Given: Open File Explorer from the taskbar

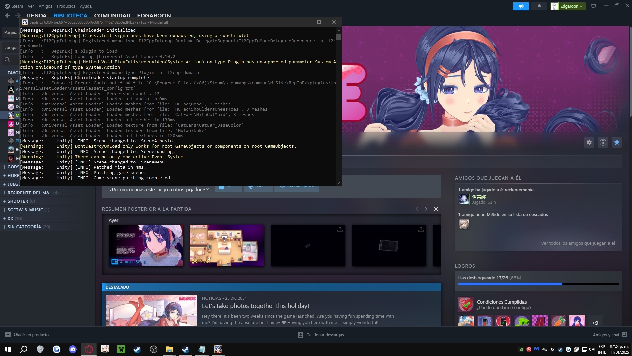Looking at the screenshot, I should pyautogui.click(x=169, y=349).
